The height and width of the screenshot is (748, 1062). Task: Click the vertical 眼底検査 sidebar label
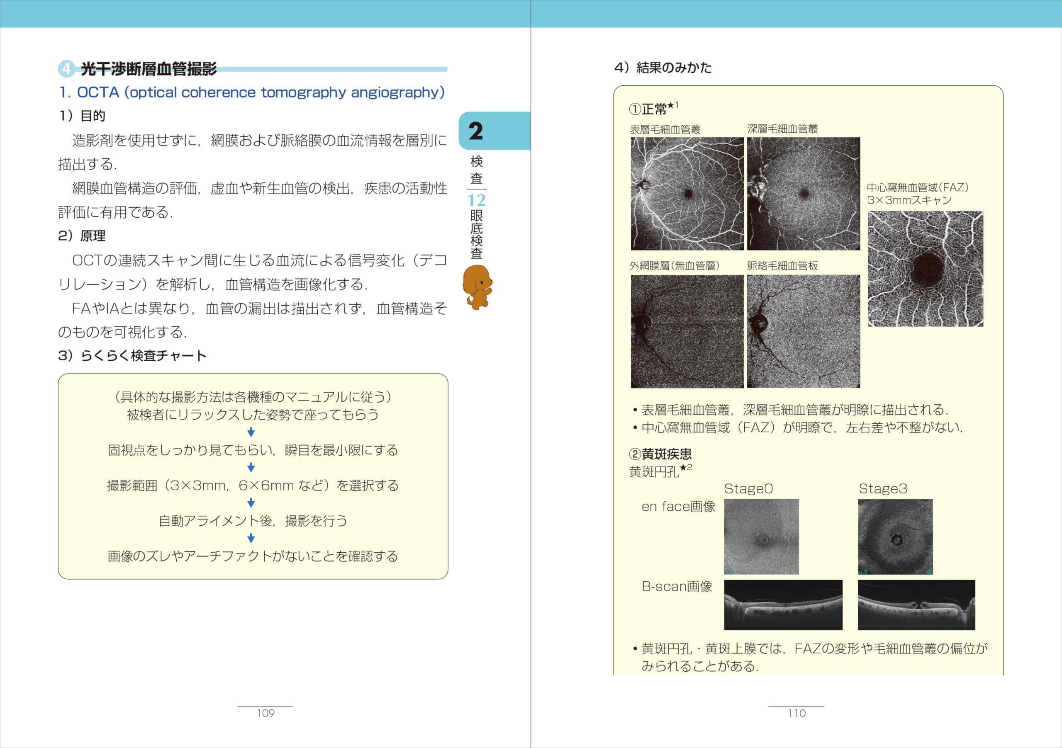476,235
